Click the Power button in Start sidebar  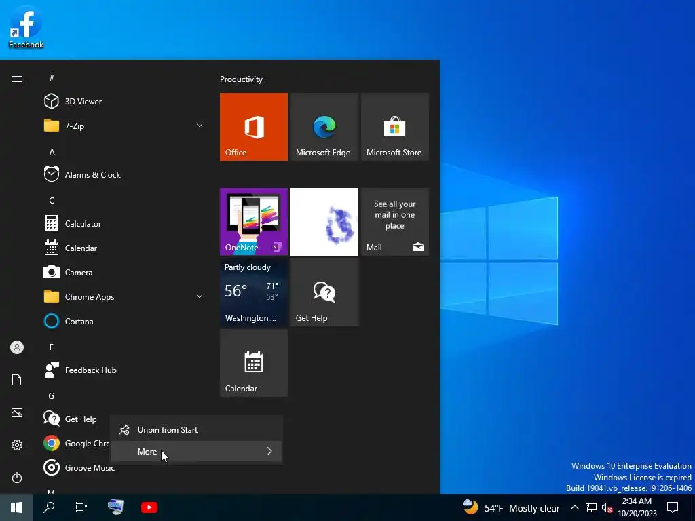17,478
